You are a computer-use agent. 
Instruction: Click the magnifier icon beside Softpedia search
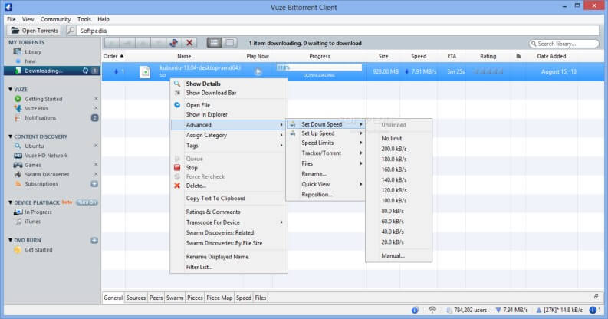tap(71, 30)
